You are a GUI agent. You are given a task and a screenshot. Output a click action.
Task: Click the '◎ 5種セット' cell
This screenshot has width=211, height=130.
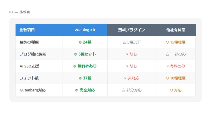(x=85, y=54)
